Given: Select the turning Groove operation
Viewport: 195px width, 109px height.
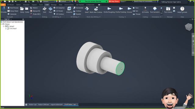Looking at the screenshot, I should coord(129,10).
